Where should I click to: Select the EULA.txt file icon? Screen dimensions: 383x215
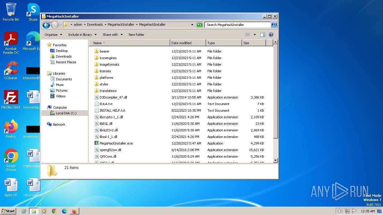click(x=96, y=104)
